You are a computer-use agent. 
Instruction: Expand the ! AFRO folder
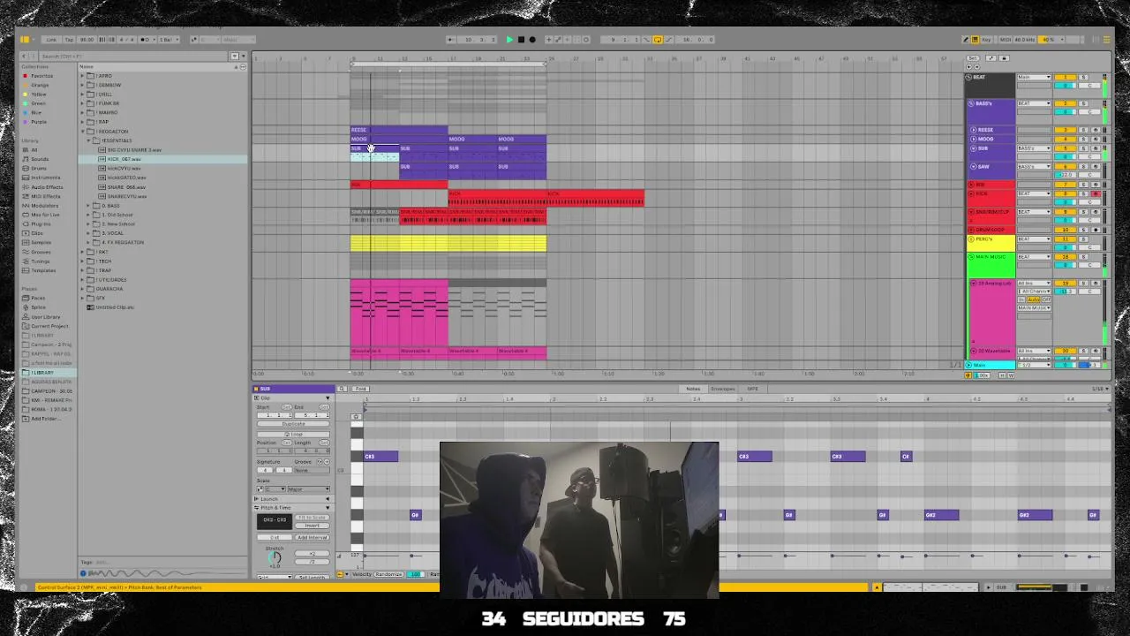point(82,76)
